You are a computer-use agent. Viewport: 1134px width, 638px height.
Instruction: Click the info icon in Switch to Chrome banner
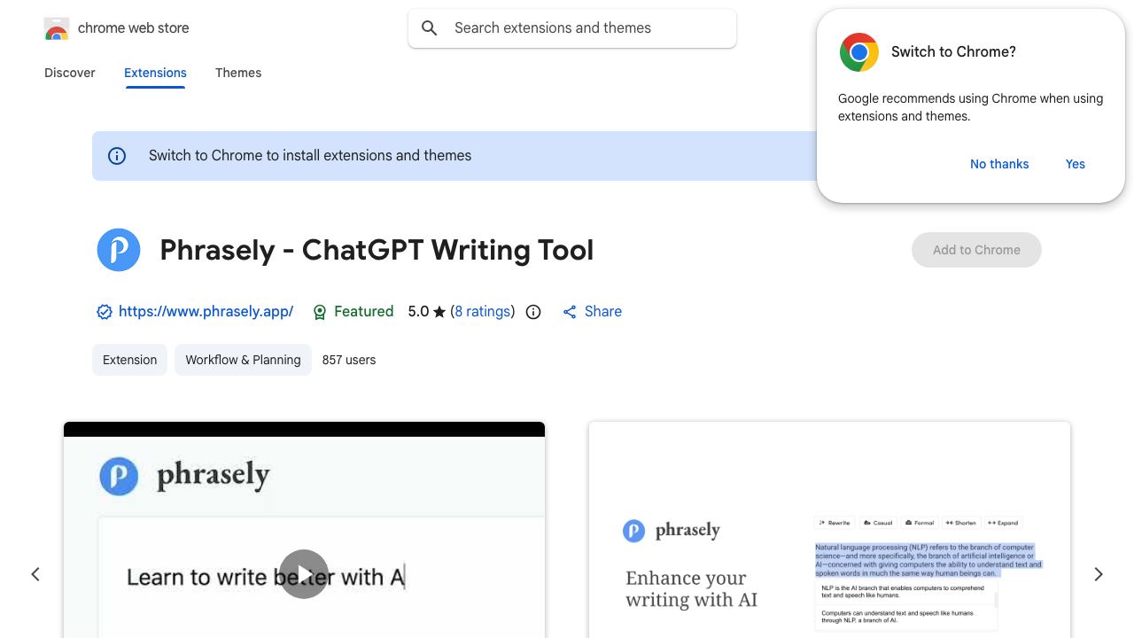117,156
